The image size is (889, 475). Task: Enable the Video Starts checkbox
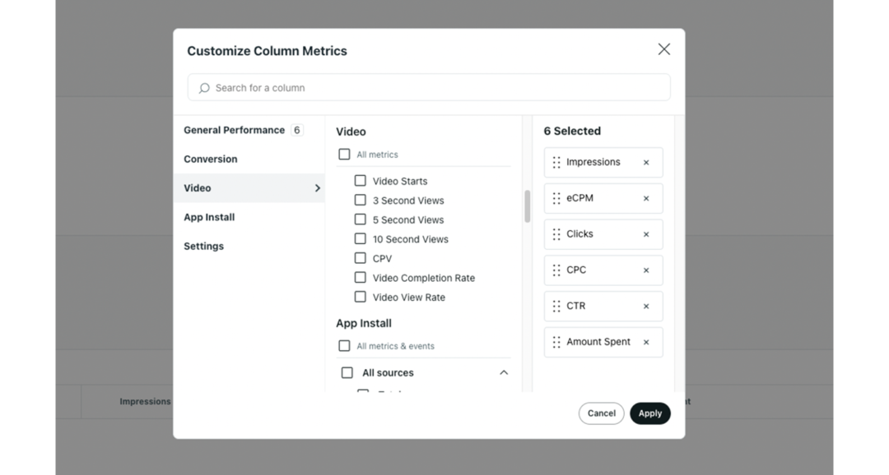point(360,181)
